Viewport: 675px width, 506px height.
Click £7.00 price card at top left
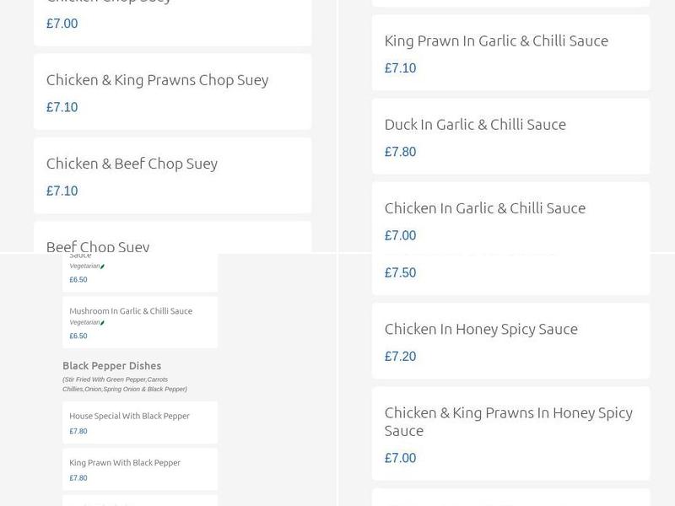coord(62,24)
